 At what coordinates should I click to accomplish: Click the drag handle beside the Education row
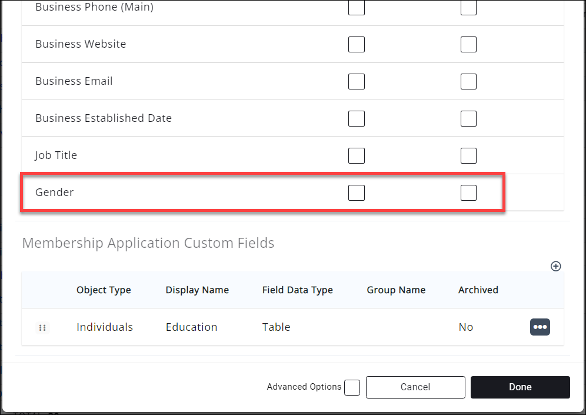[42, 327]
